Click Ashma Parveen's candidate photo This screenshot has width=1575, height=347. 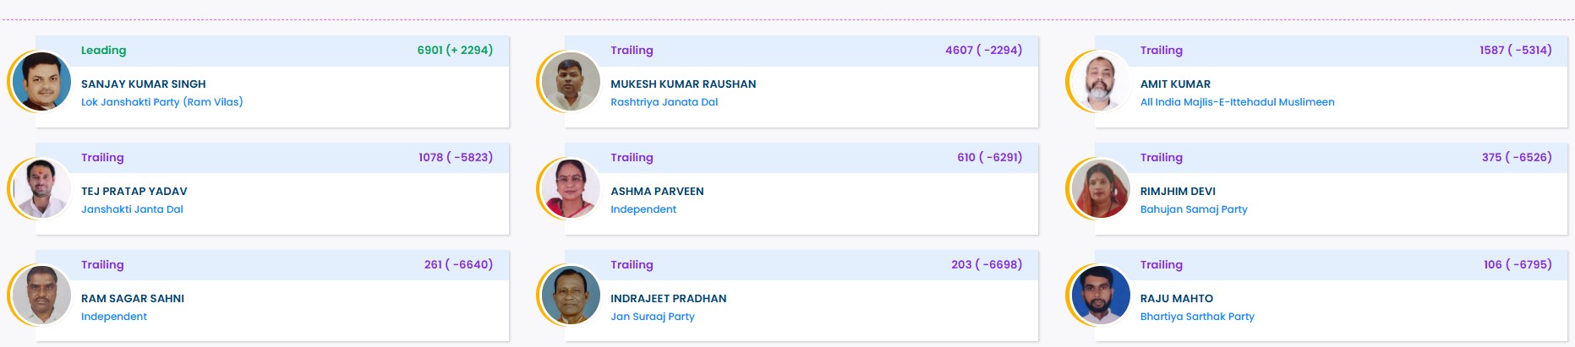point(570,189)
